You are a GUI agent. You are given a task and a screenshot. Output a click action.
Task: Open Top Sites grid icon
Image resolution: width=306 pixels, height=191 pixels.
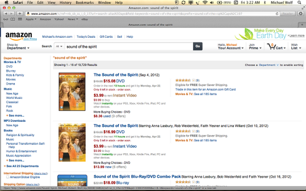[x=20, y=19]
